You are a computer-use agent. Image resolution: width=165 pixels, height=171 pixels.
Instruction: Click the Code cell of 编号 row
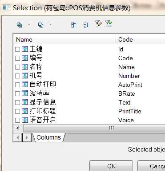tap(125, 58)
